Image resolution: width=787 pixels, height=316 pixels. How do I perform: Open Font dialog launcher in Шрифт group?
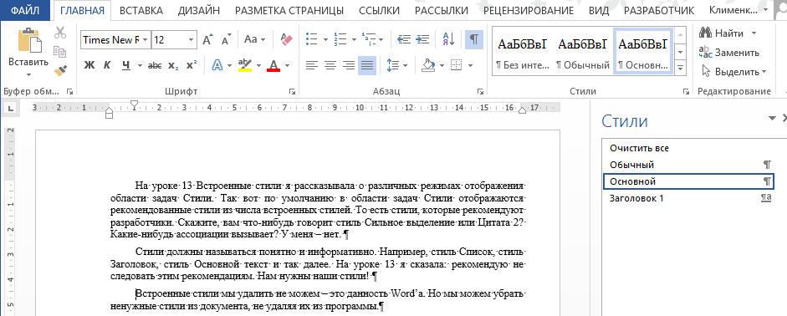tap(292, 92)
